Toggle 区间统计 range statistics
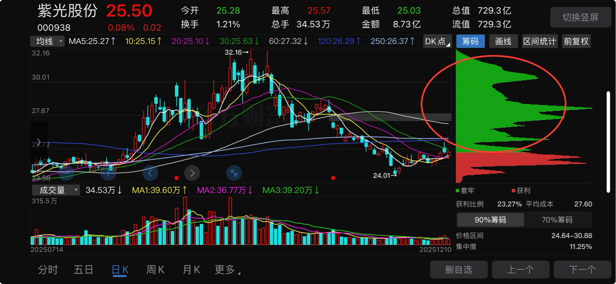 [539, 41]
